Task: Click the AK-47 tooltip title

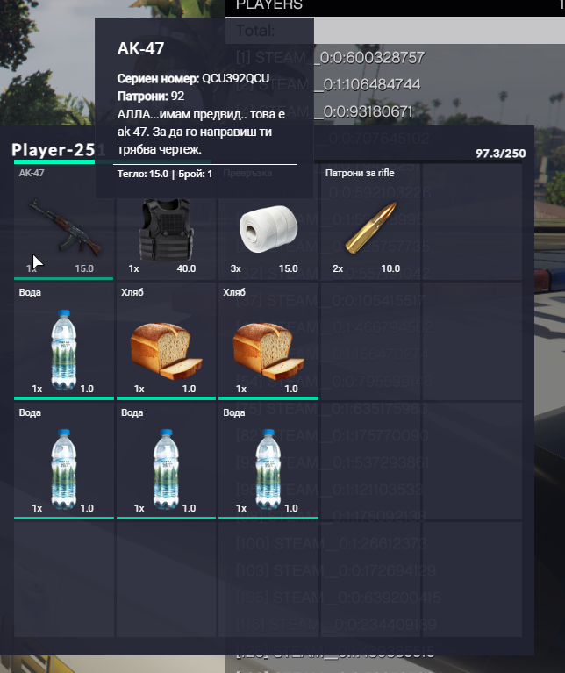Action: click(140, 48)
